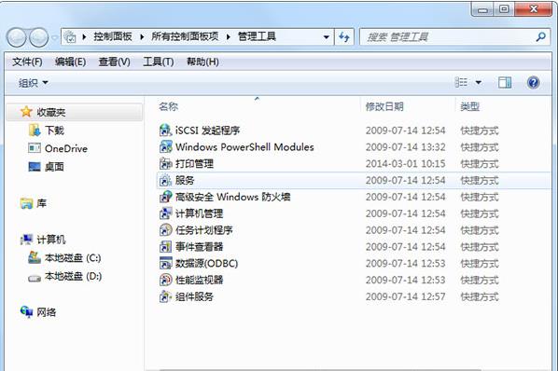The image size is (558, 371).
Task: Open the blue help icon
Action: click(533, 83)
